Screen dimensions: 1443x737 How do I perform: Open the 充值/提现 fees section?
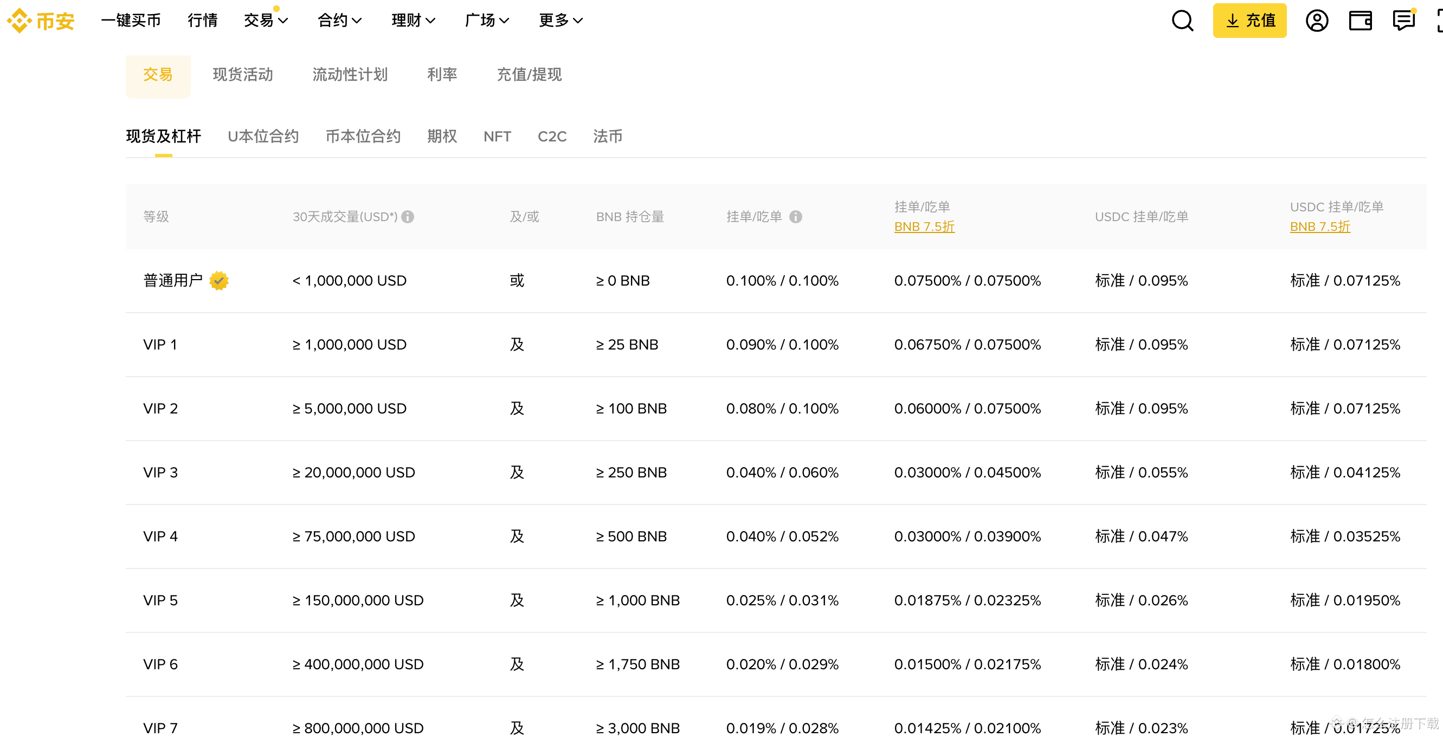pos(530,74)
